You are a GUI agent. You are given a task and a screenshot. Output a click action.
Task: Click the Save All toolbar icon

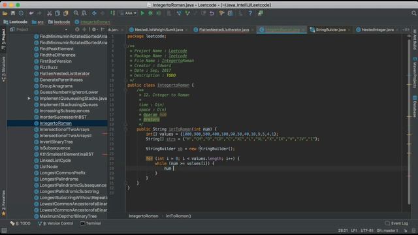pyautogui.click(x=13, y=13)
